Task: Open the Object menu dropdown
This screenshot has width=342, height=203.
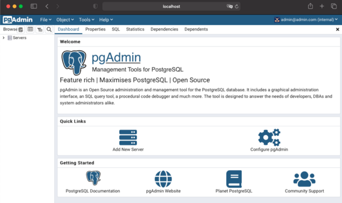Action: tap(65, 20)
